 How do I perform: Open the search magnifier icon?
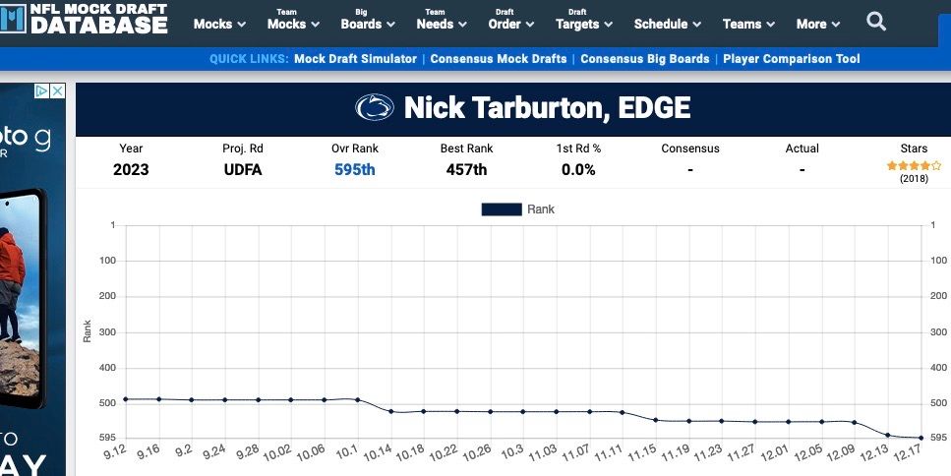[x=876, y=23]
